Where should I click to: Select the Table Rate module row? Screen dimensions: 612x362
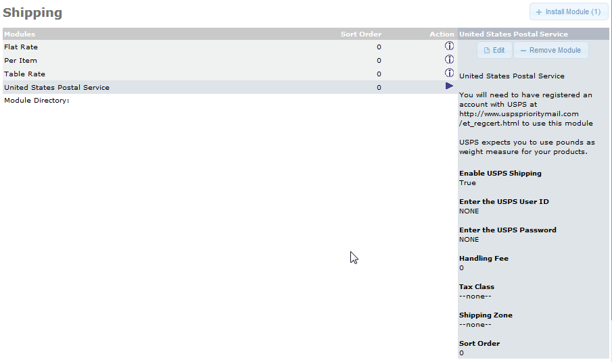[230, 74]
